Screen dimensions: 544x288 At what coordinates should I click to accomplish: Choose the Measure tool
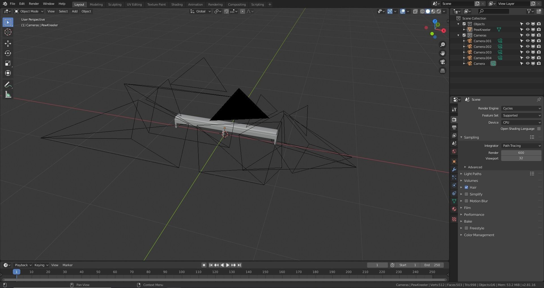[x=8, y=95]
